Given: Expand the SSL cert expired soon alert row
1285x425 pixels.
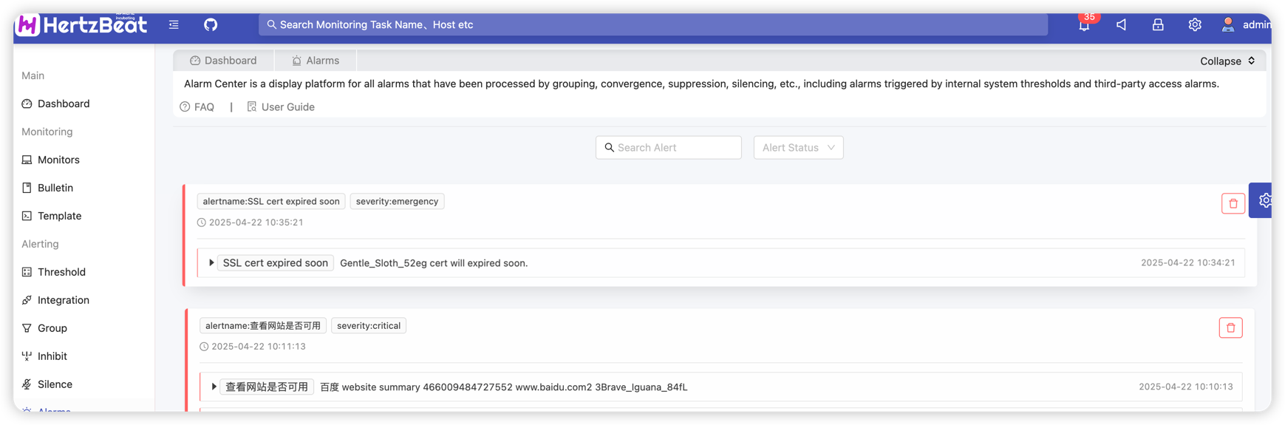Looking at the screenshot, I should pos(211,263).
